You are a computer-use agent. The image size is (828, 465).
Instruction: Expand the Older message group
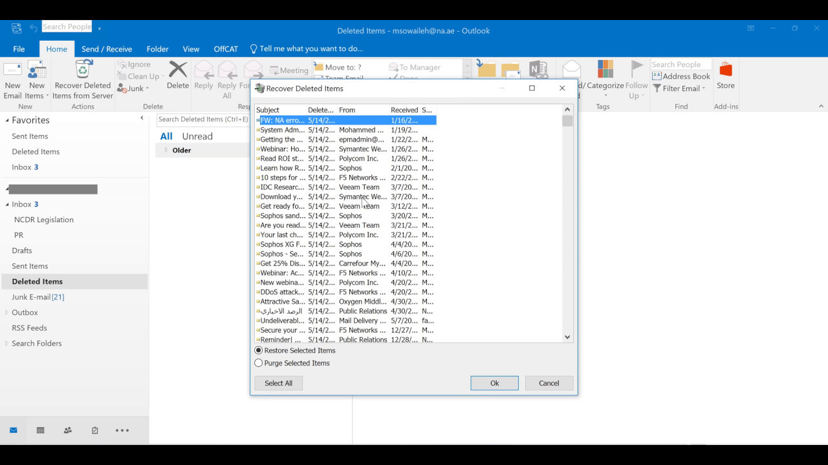tap(166, 150)
